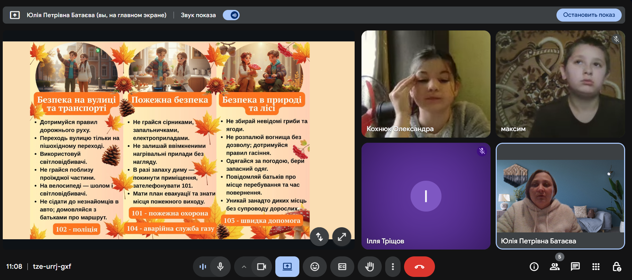Open the chat panel
Viewport: 632px width, 280px height.
tap(575, 267)
